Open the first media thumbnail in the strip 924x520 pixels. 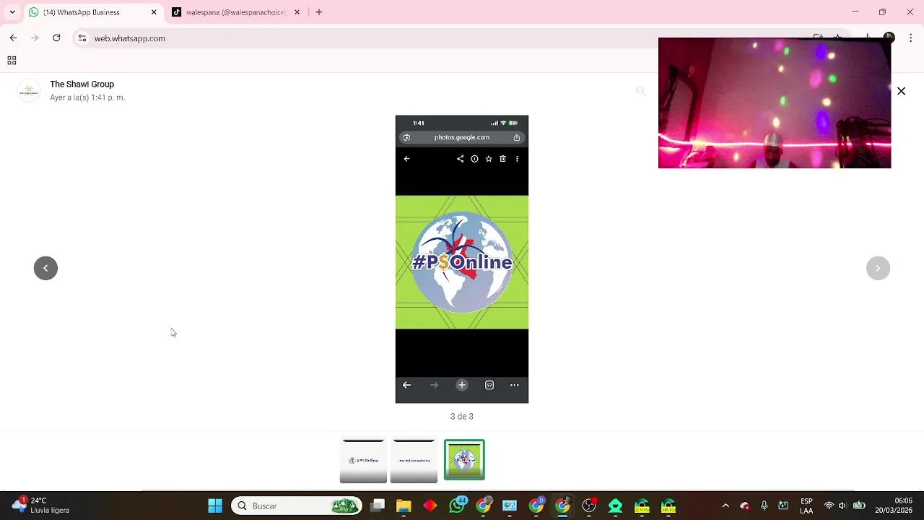pos(363,460)
